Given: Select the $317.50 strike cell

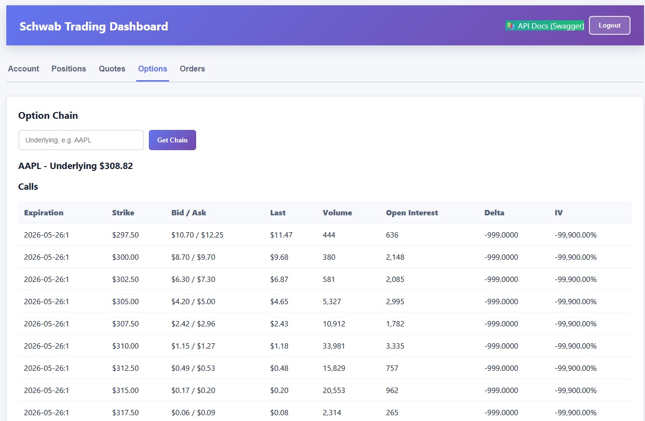Looking at the screenshot, I should pos(126,413).
